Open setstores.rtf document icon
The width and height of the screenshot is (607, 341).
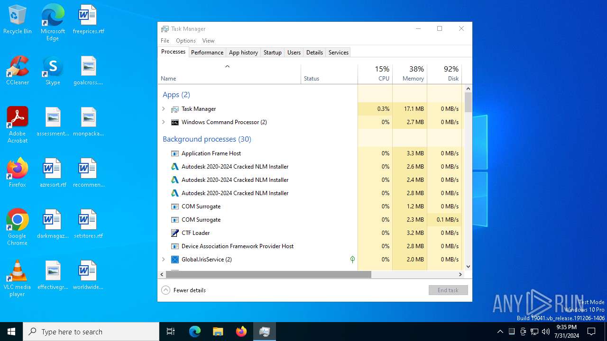pos(88,224)
